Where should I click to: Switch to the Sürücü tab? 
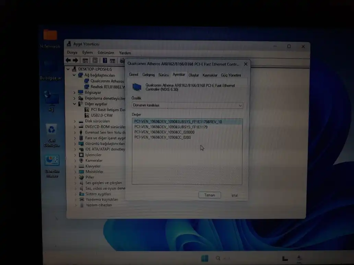point(164,75)
